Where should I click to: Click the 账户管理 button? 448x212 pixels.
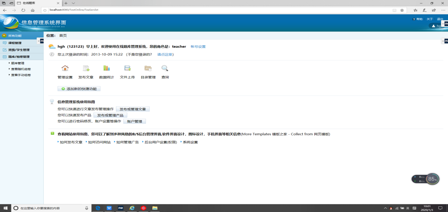134,121
